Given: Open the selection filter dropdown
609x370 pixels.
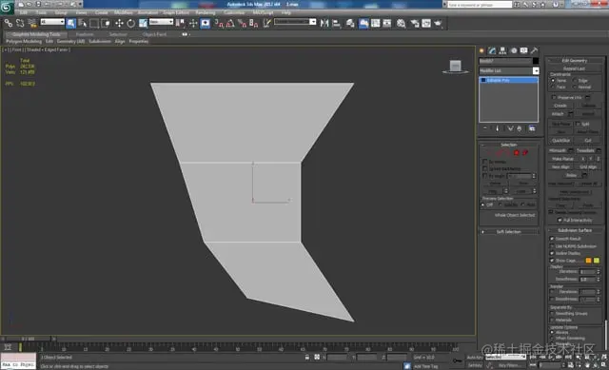Looking at the screenshot, I should (x=52, y=22).
